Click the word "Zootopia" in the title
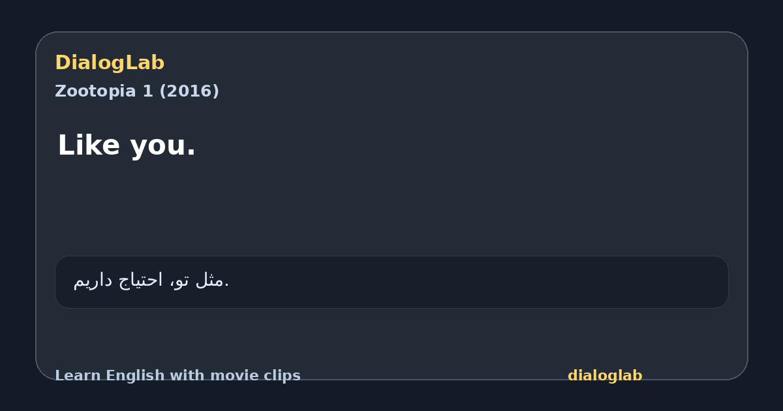 [96, 91]
